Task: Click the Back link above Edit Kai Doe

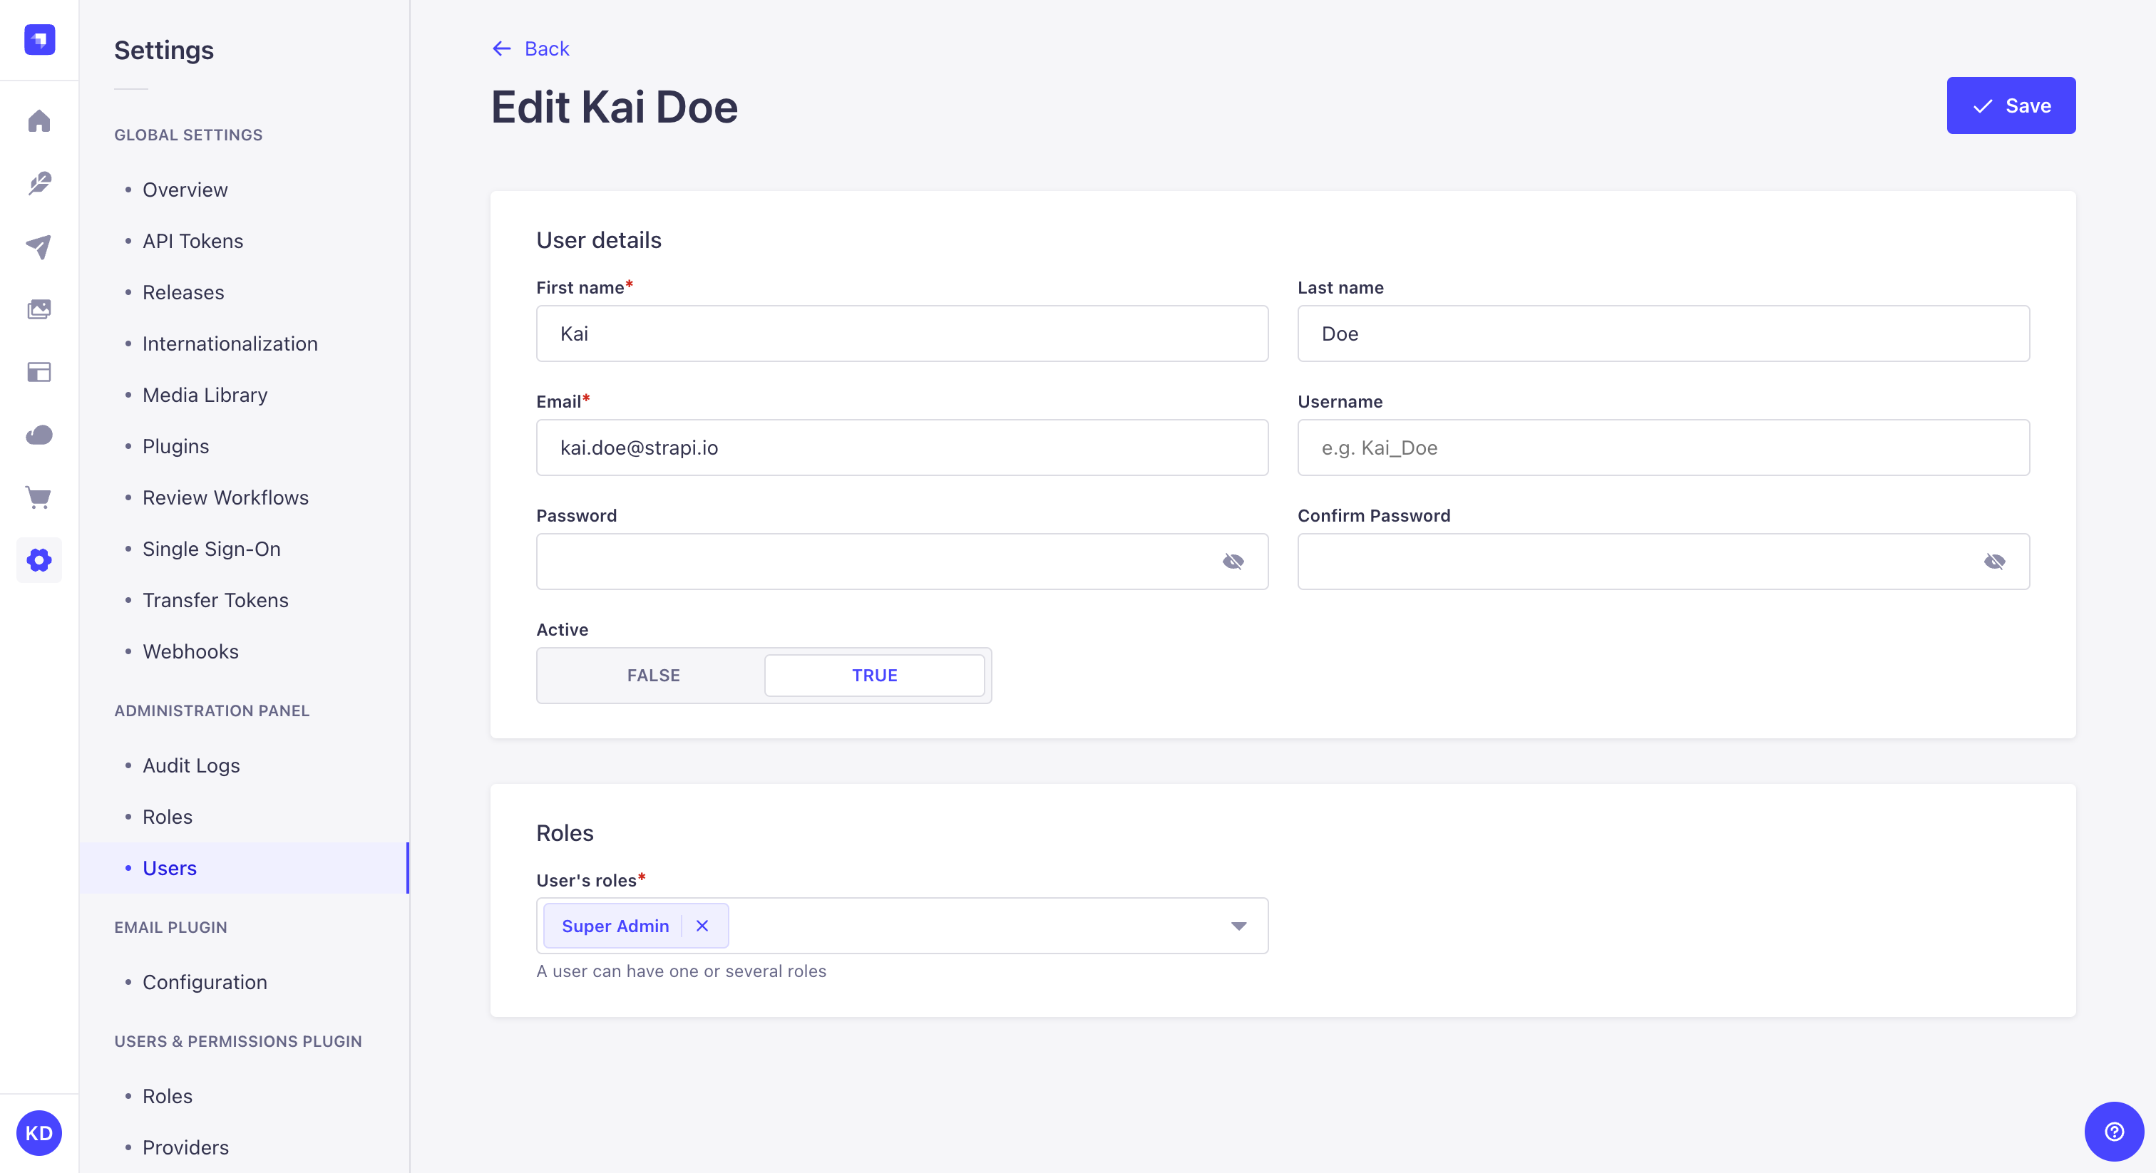Action: (530, 48)
